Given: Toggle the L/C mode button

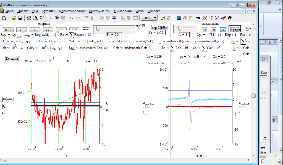Looking at the screenshot, I should [x=223, y=30].
